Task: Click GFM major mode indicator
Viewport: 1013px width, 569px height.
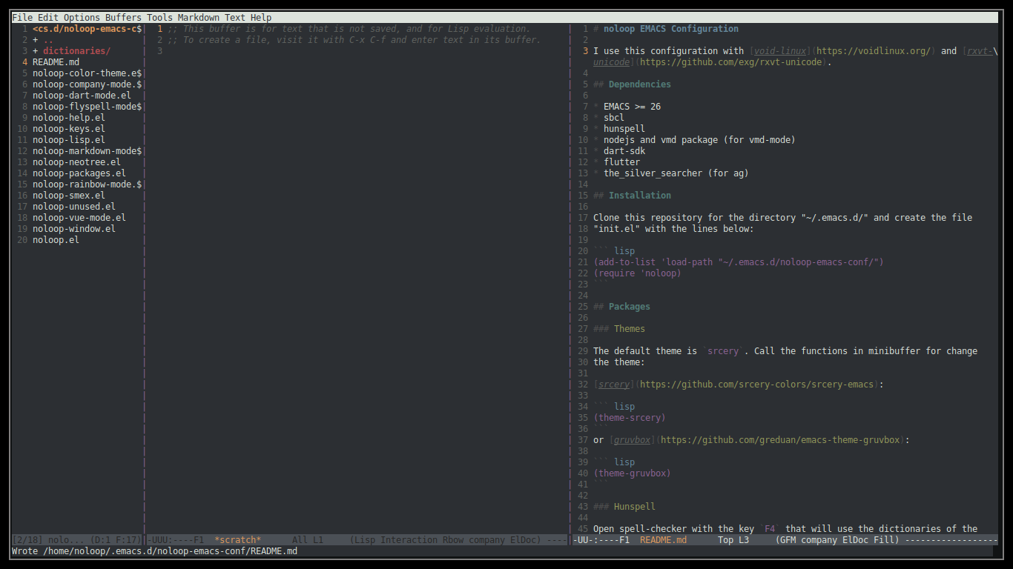Action: (788, 540)
